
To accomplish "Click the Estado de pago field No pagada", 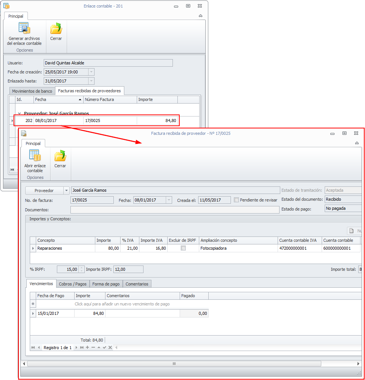I will click(343, 208).
